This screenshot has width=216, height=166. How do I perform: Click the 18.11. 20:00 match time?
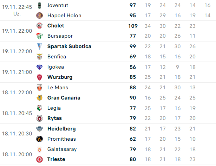tap(17, 154)
